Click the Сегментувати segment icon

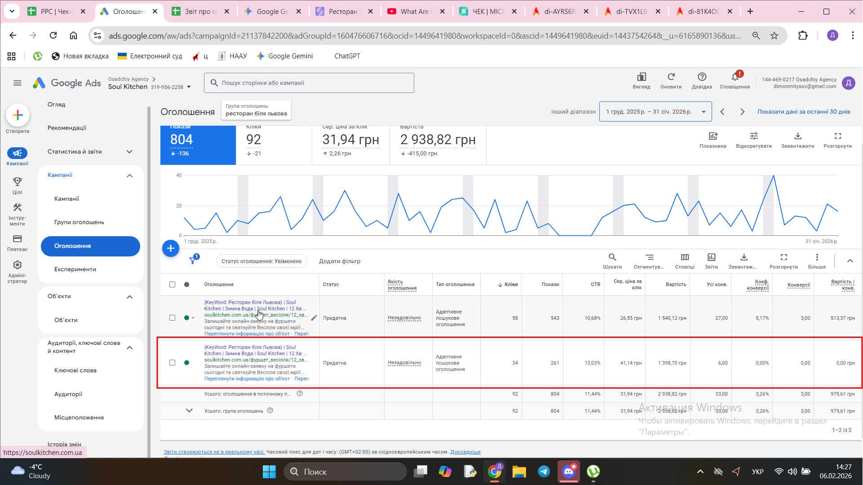point(649,257)
